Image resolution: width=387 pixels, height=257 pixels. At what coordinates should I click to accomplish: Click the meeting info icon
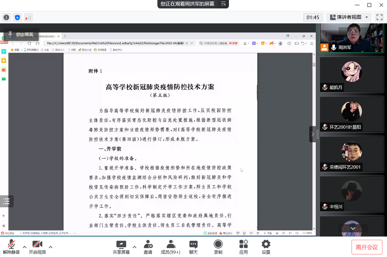pos(6,17)
